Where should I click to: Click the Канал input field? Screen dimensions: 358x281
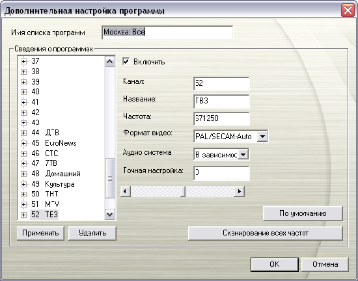pos(221,83)
